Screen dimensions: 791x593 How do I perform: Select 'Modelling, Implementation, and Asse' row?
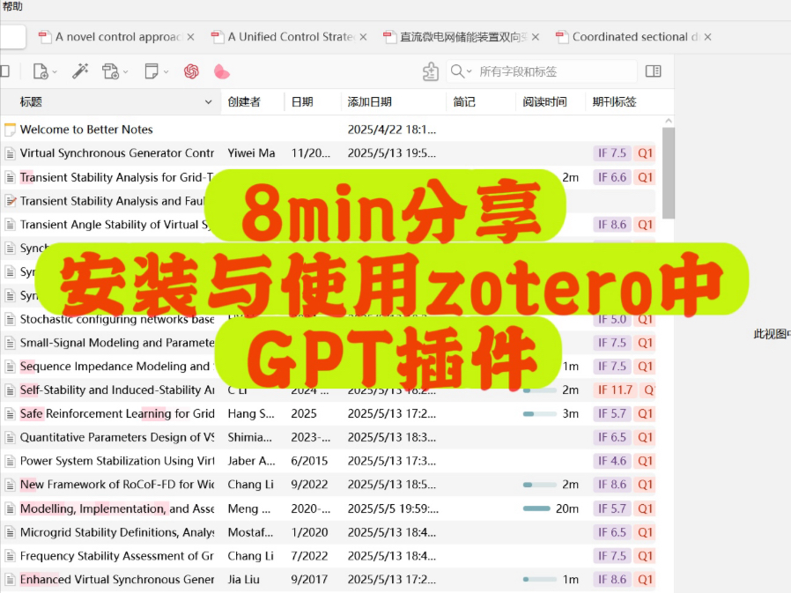pos(328,508)
